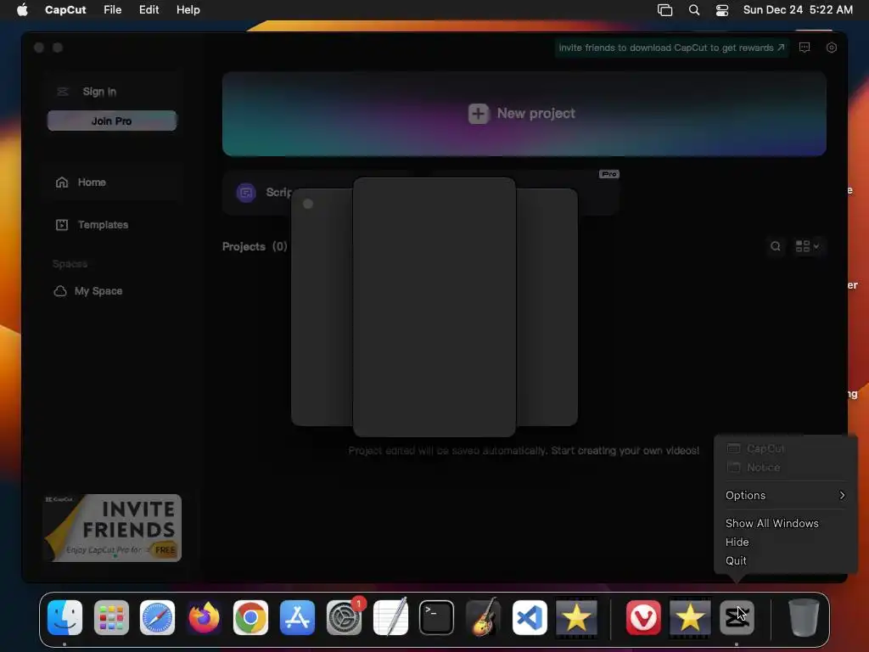The height and width of the screenshot is (652, 869).
Task: Open Google Chrome from the Dock
Action: pyautogui.click(x=250, y=617)
